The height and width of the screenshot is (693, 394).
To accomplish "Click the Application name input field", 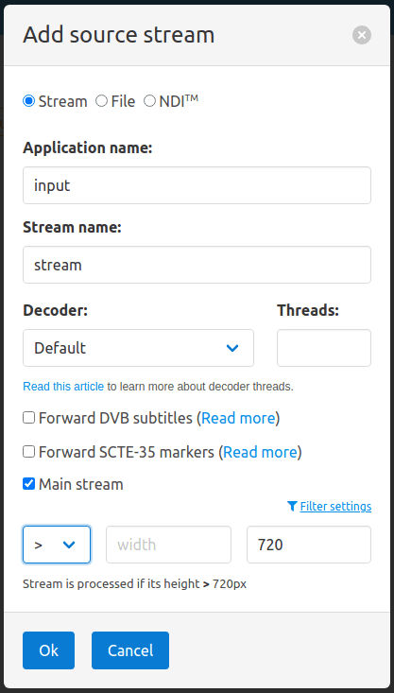I will click(197, 185).
